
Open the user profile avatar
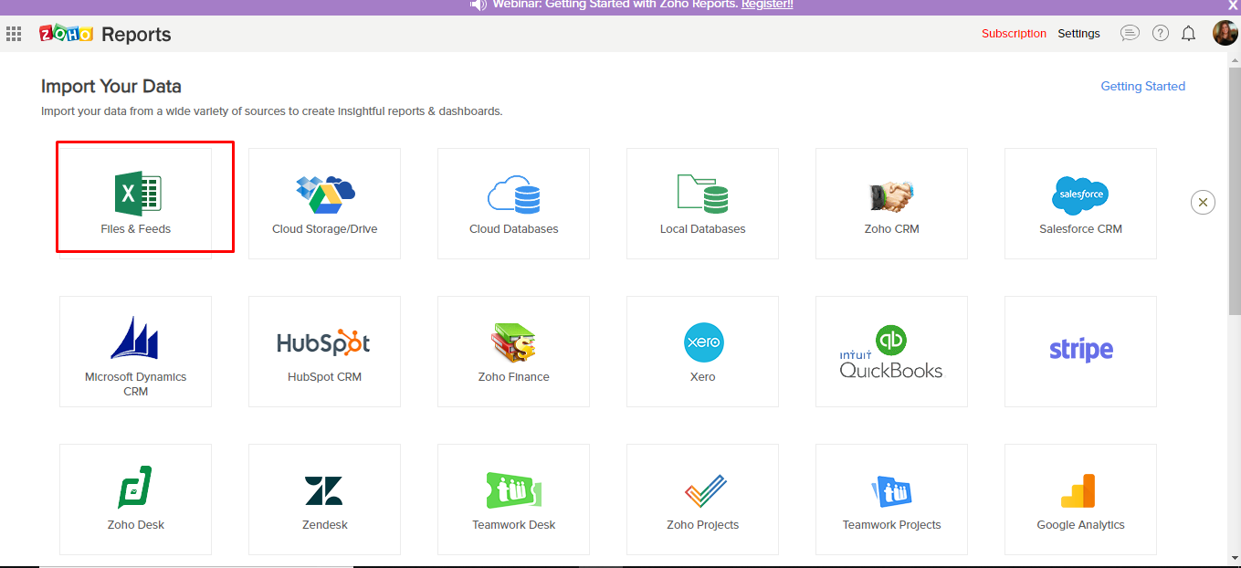(x=1225, y=33)
